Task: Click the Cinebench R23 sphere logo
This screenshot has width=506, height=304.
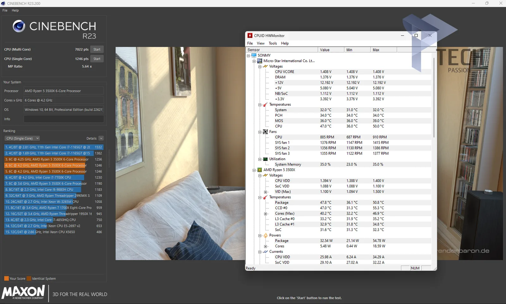Action: coord(19,26)
